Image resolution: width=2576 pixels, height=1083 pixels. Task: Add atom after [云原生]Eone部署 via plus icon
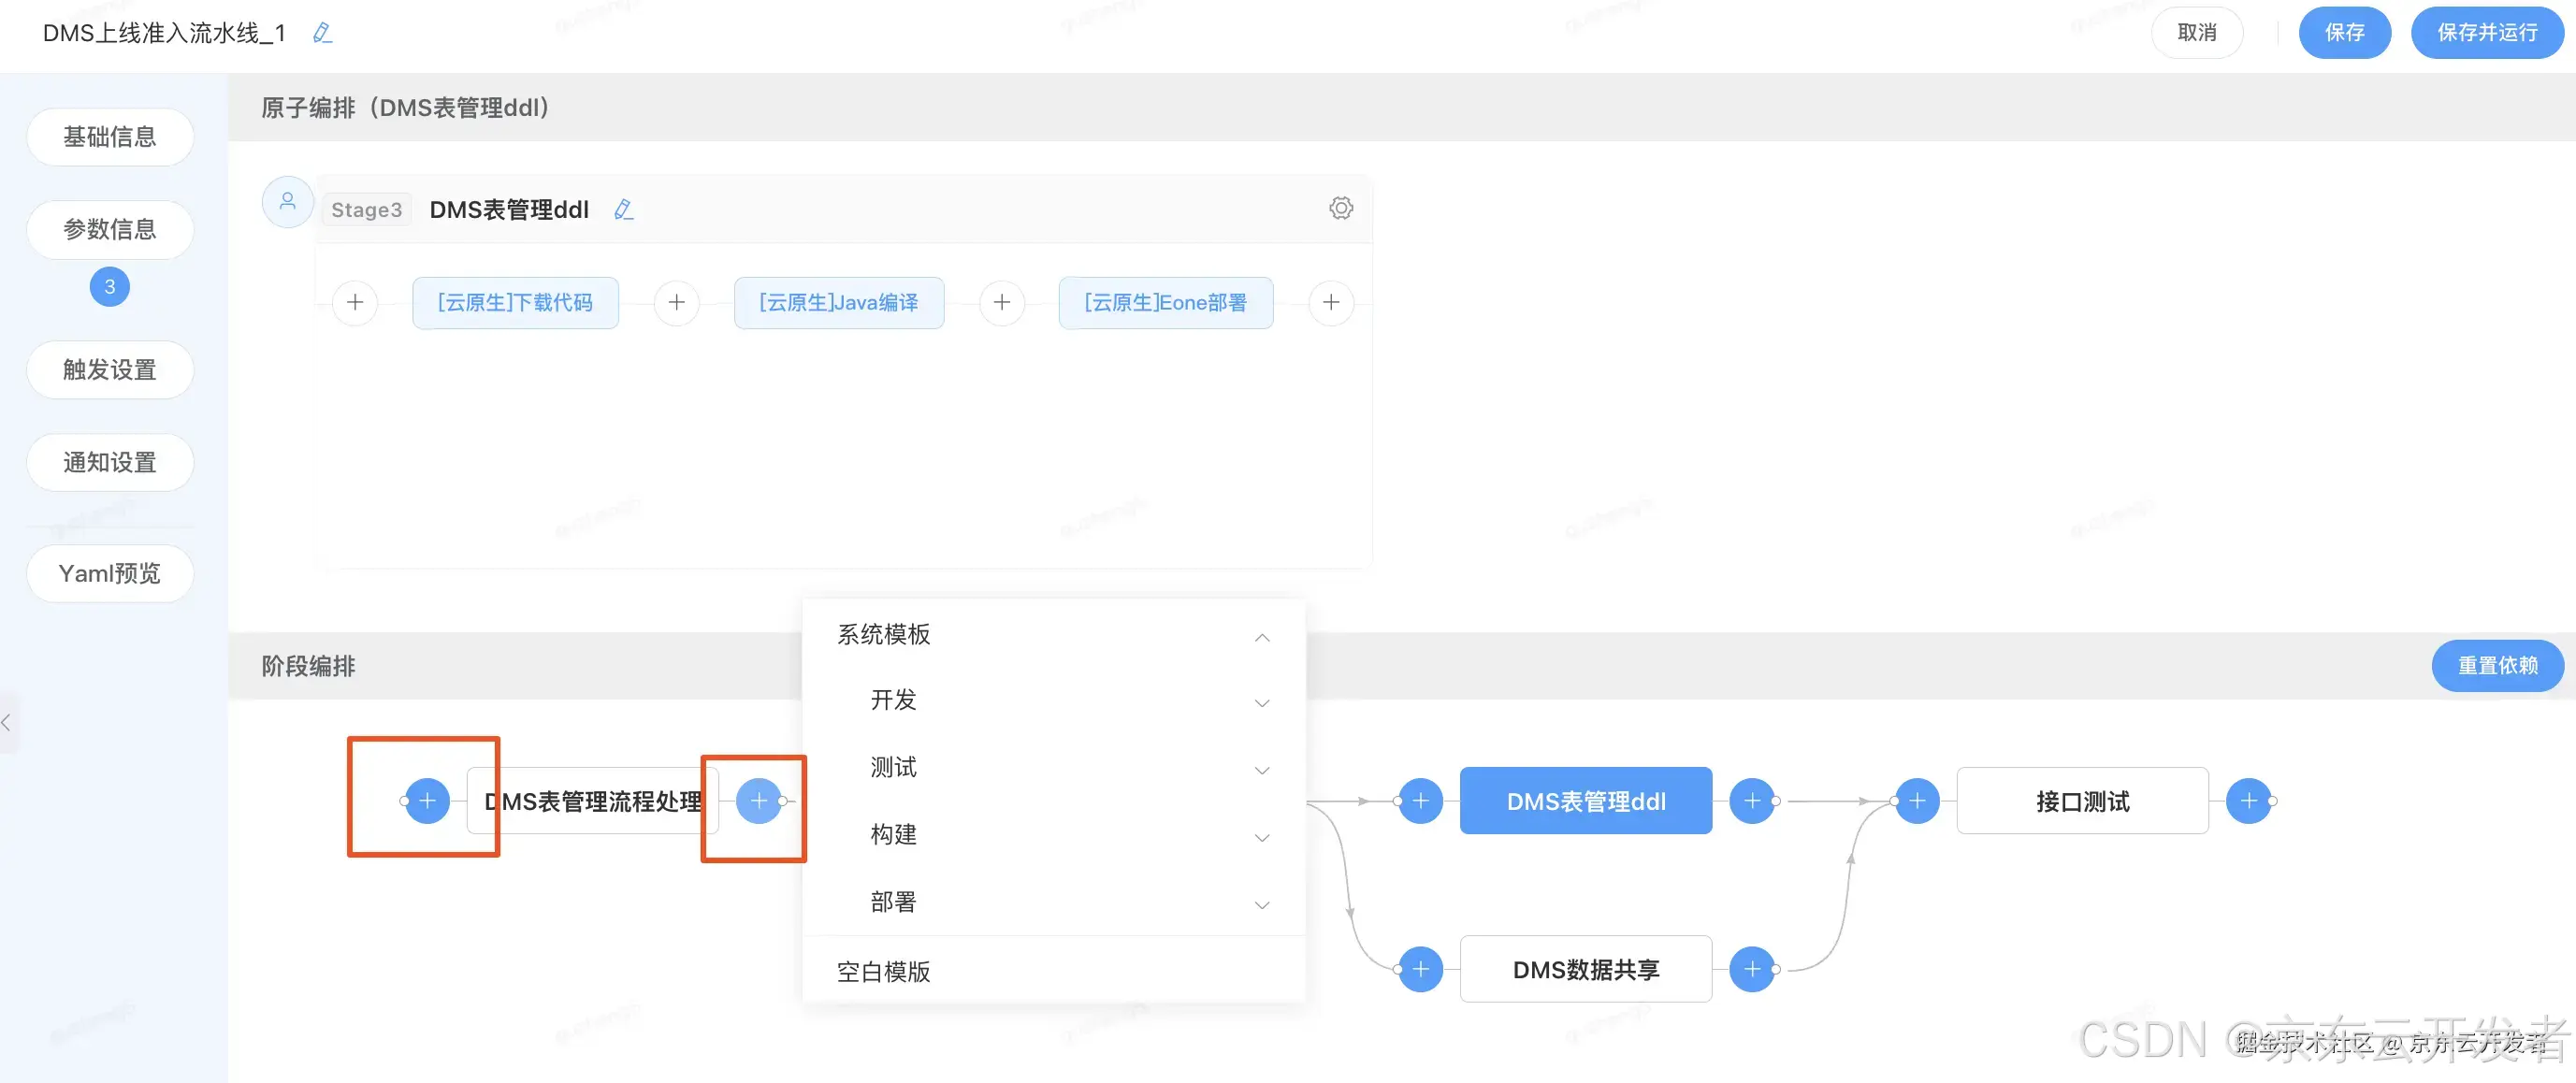point(1330,302)
